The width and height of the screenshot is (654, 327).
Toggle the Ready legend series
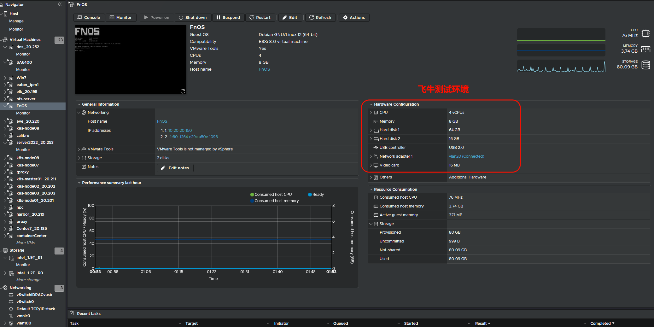pos(316,195)
